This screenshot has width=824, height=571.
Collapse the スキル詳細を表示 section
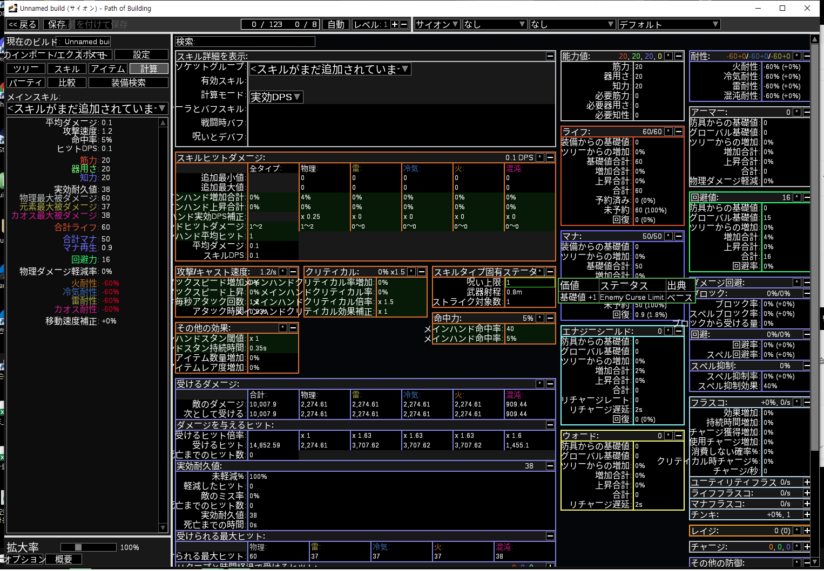tap(550, 56)
